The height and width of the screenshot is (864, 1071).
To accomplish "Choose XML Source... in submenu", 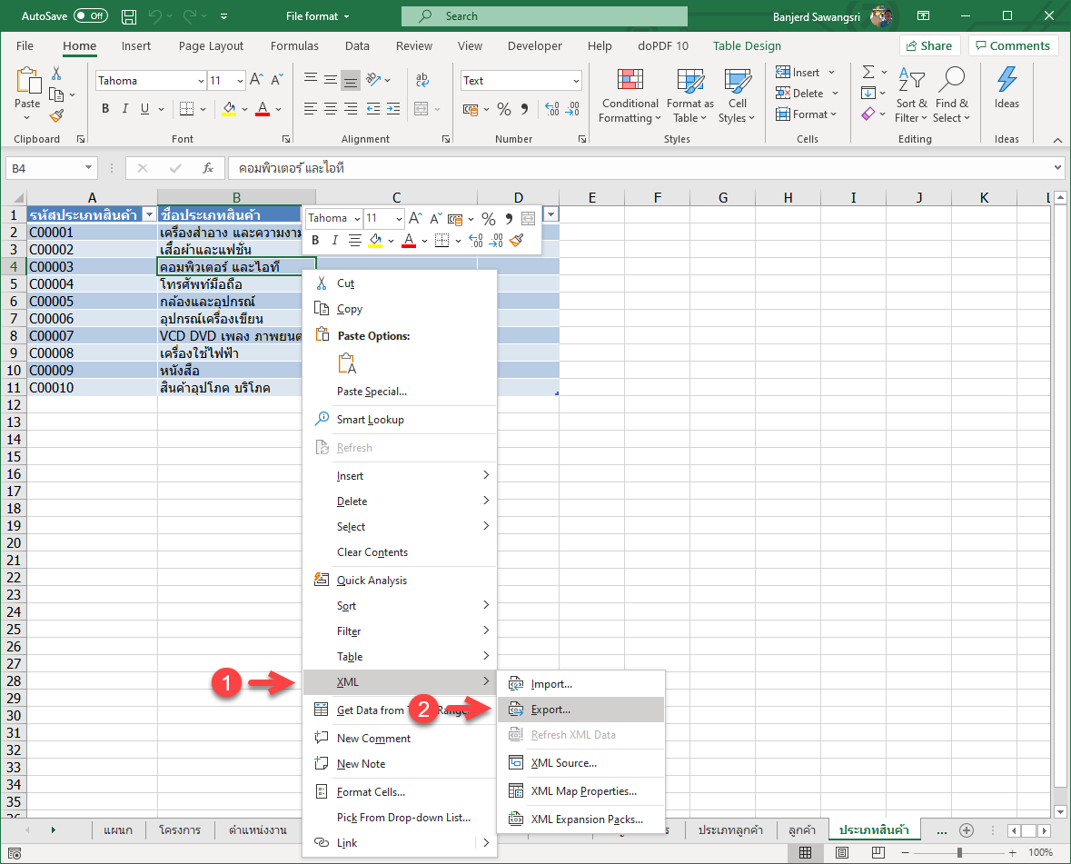I will tap(580, 763).
